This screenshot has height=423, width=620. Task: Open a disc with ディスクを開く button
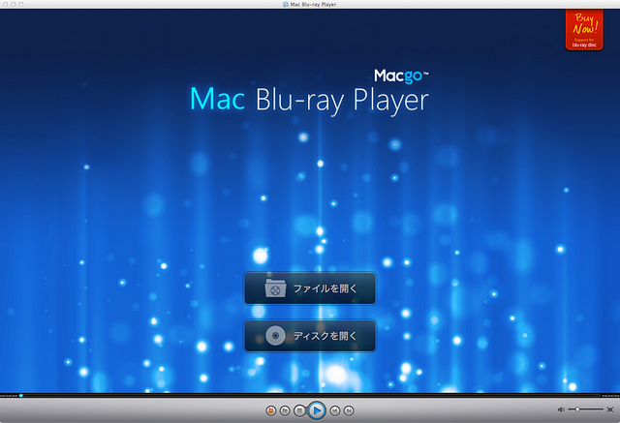pyautogui.click(x=310, y=336)
